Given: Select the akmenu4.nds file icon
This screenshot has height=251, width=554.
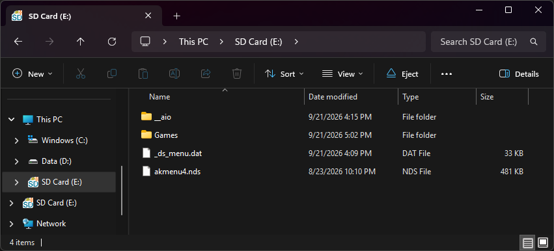Looking at the screenshot, I should [146, 172].
